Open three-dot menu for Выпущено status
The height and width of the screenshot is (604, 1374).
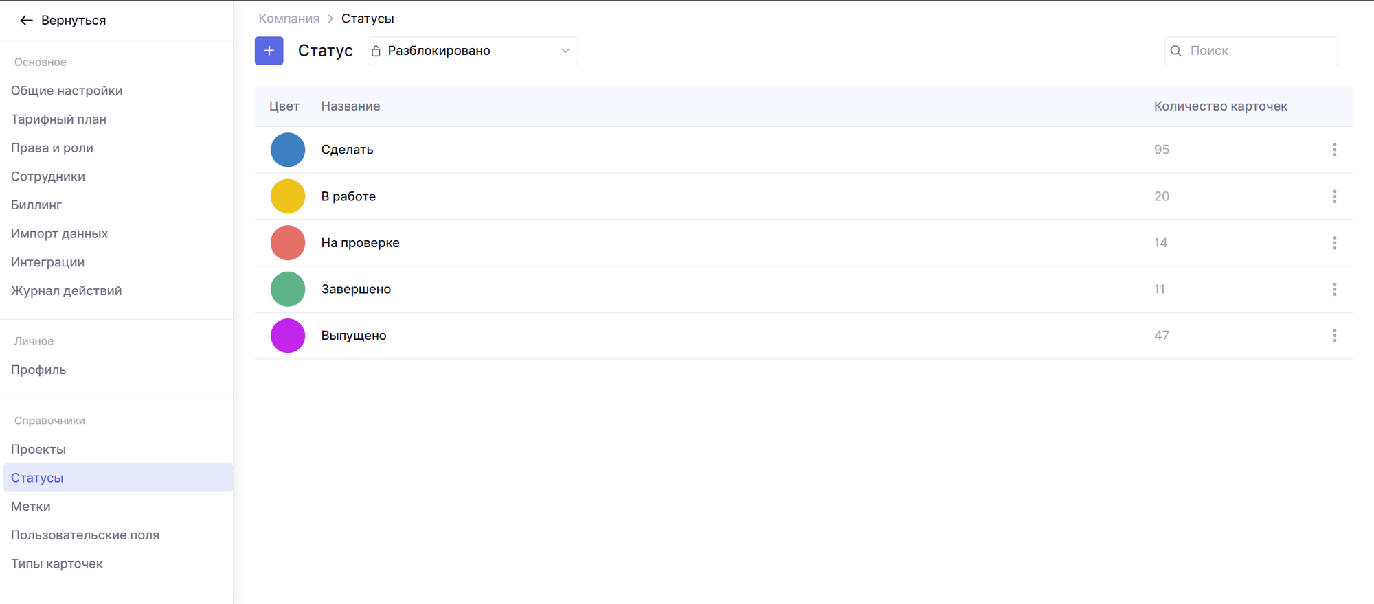[1334, 336]
